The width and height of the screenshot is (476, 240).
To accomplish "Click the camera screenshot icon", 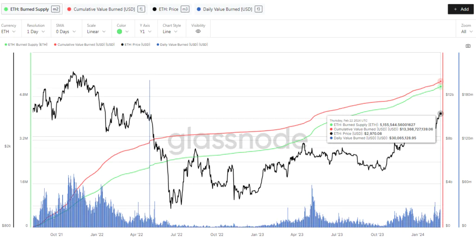I will click(468, 46).
